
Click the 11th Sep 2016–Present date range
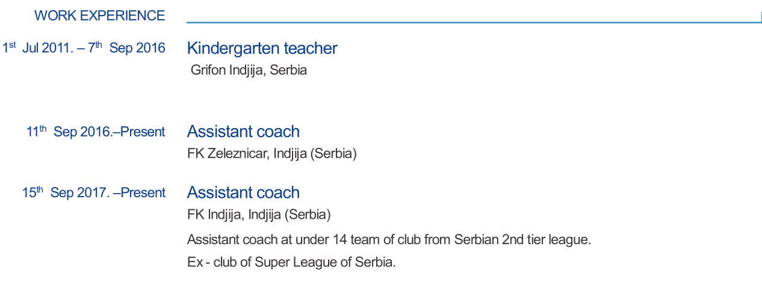click(96, 132)
